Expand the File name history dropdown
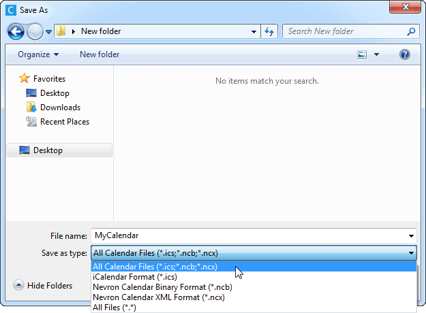 411,236
